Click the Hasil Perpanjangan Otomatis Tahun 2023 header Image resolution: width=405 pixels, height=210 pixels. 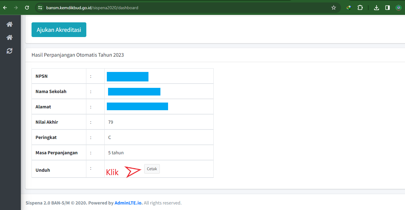click(x=78, y=55)
